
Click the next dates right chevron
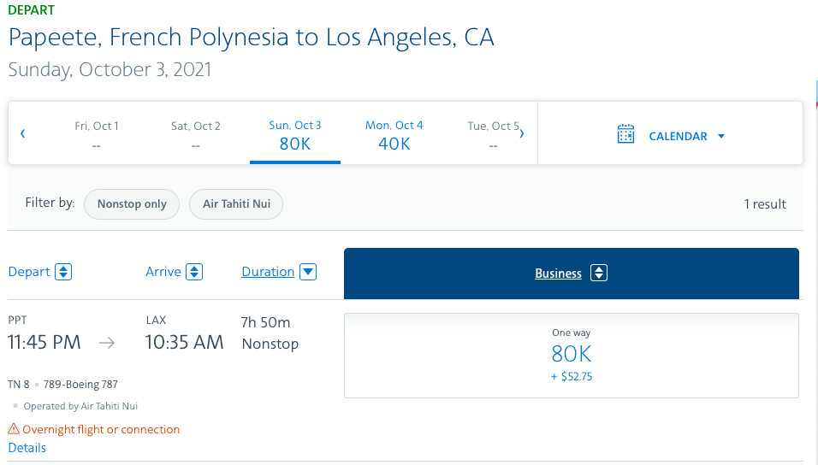(522, 133)
